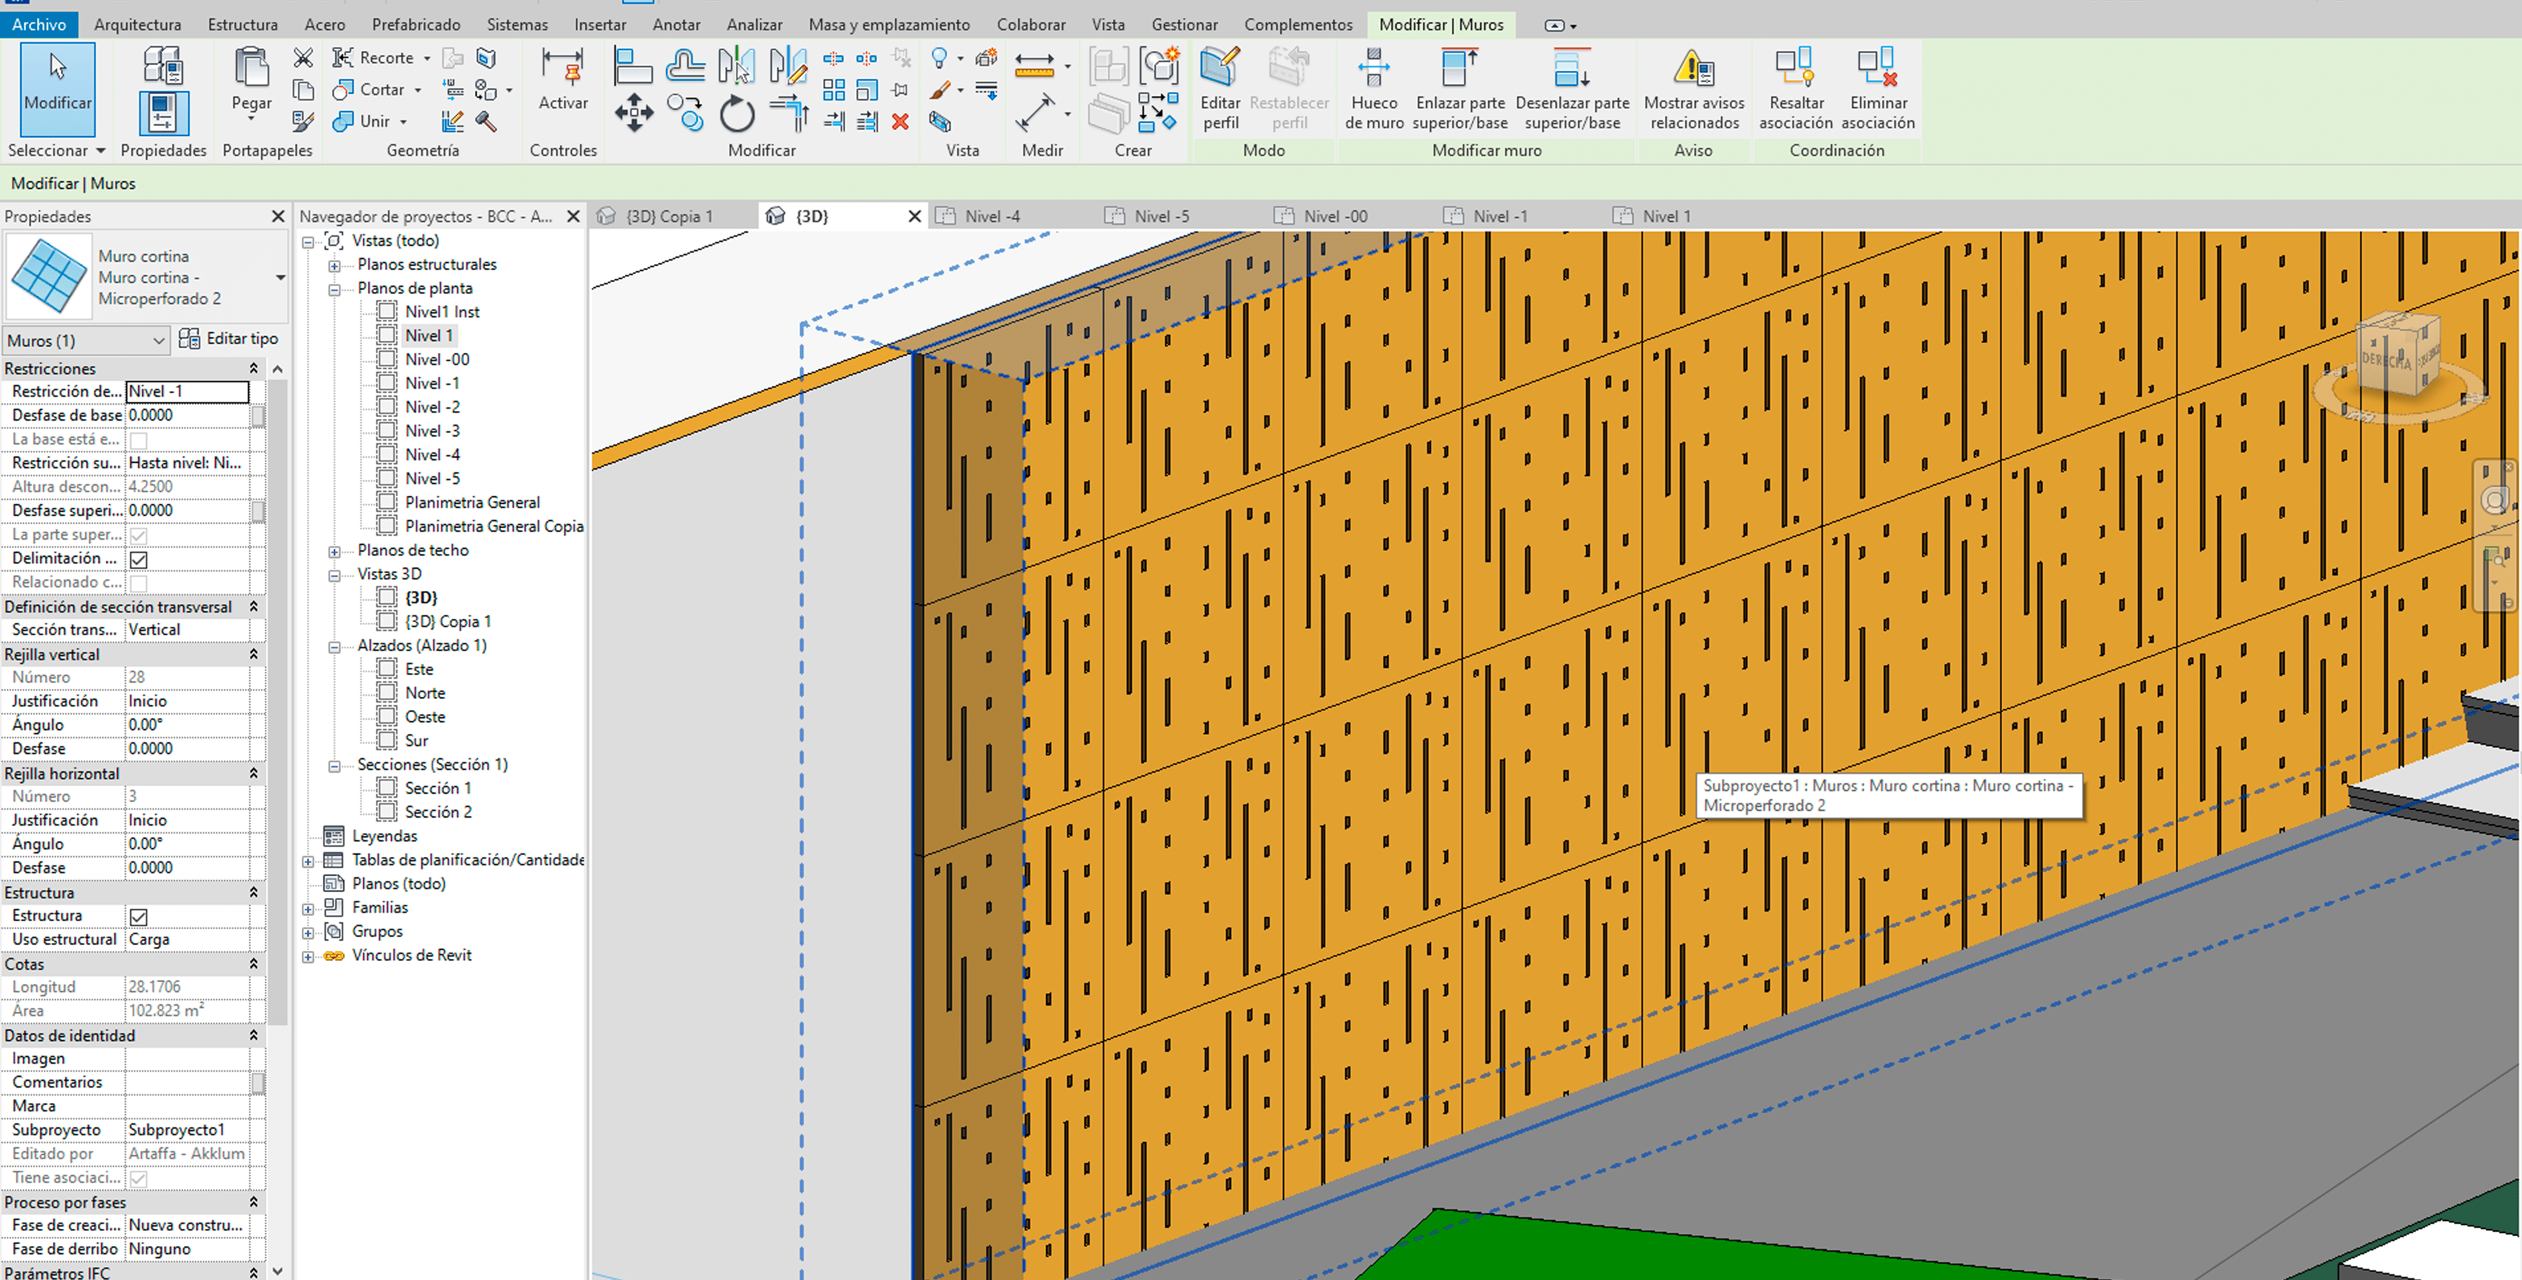Click the Activar controls pin icon
The width and height of the screenshot is (2522, 1280).
[x=563, y=66]
